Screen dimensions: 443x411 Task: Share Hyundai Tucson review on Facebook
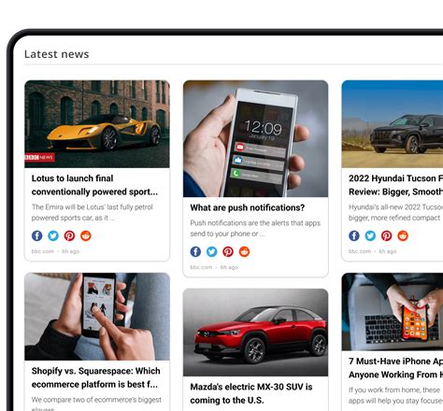coord(354,235)
